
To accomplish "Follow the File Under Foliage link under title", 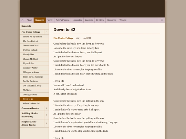I will (x=63, y=38).
